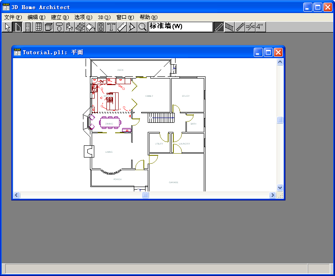335x276 pixels.
Task: Click the PORCH label in plan
Action: [117, 179]
